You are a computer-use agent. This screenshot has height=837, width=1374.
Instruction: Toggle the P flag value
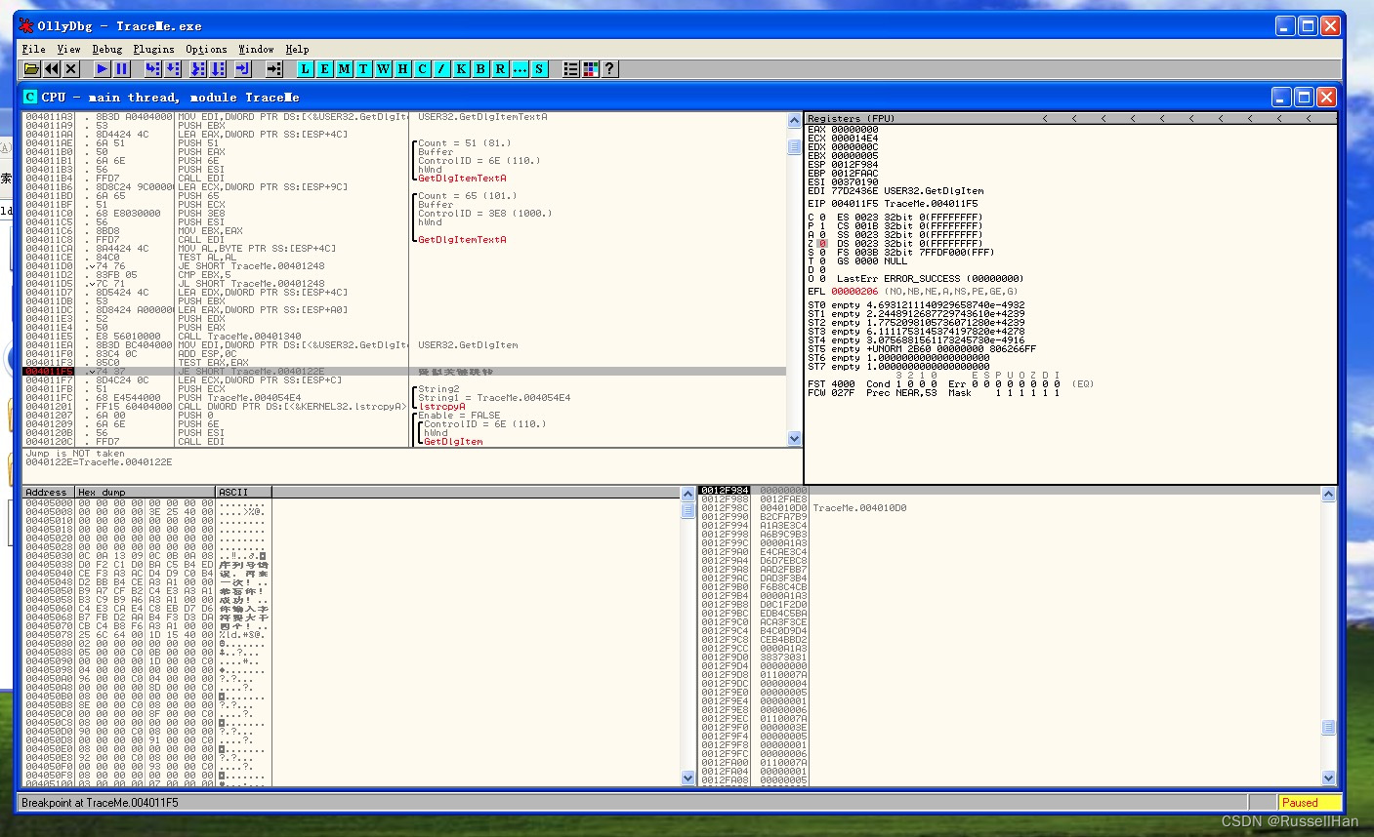click(822, 226)
